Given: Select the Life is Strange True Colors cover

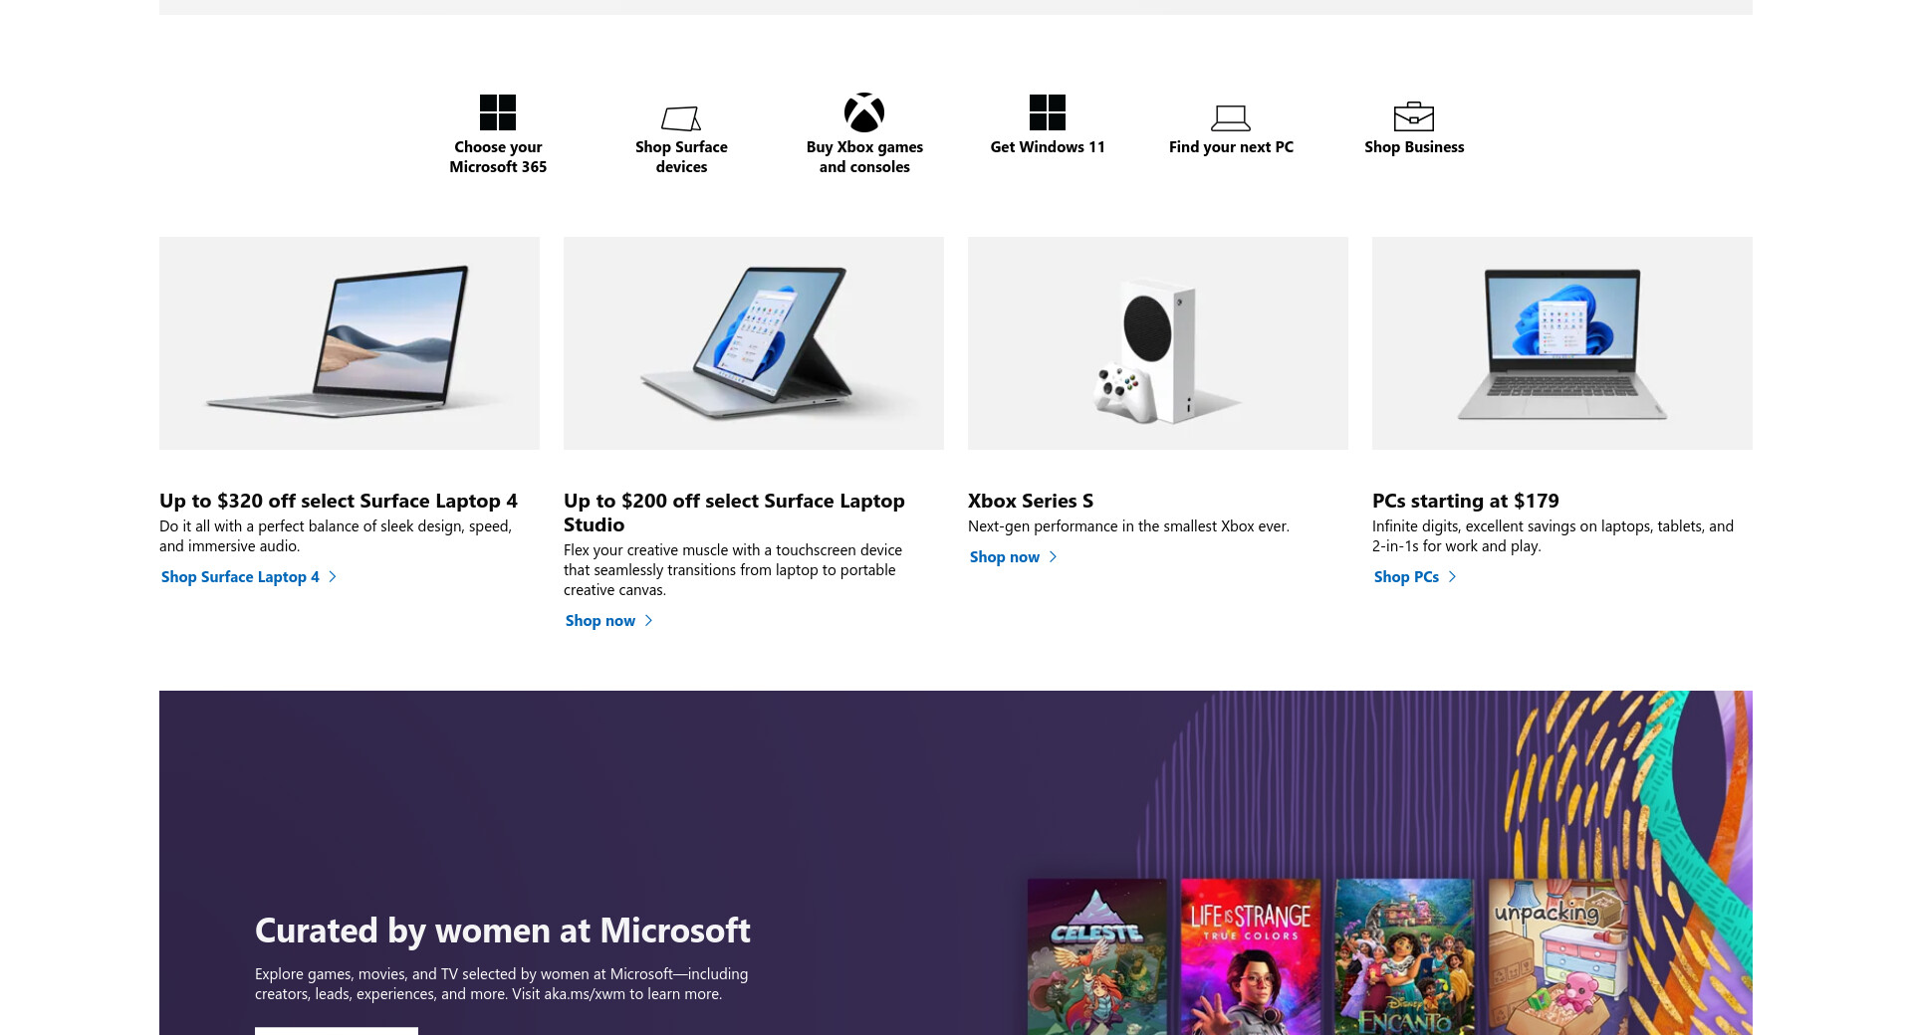Looking at the screenshot, I should [x=1251, y=956].
